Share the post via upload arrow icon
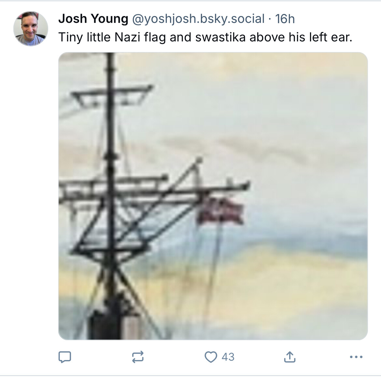The height and width of the screenshot is (377, 381). [289, 357]
